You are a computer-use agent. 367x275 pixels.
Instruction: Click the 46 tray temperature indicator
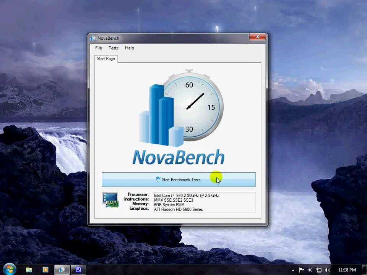pos(310,270)
